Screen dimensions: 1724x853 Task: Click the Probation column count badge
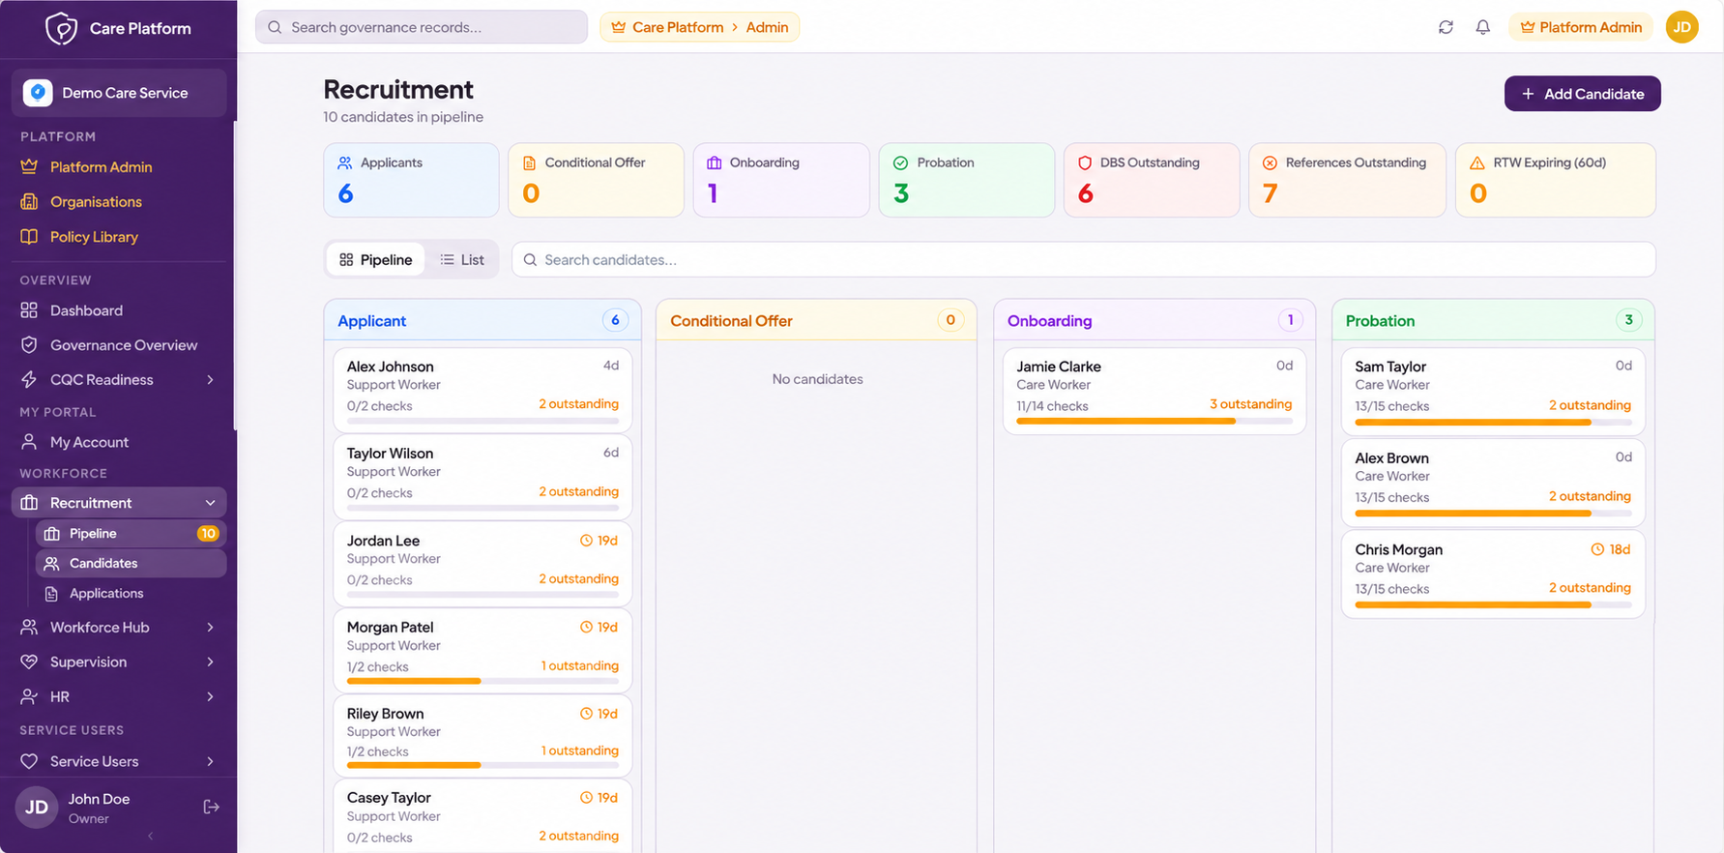[1628, 320]
